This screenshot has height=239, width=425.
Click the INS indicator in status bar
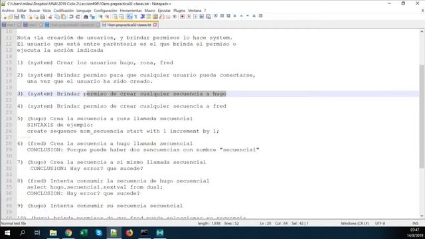coord(415,224)
